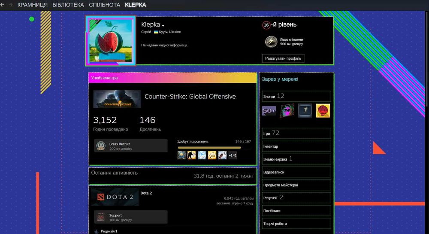Click the Остання активність heading
429x234 pixels.
click(115, 173)
